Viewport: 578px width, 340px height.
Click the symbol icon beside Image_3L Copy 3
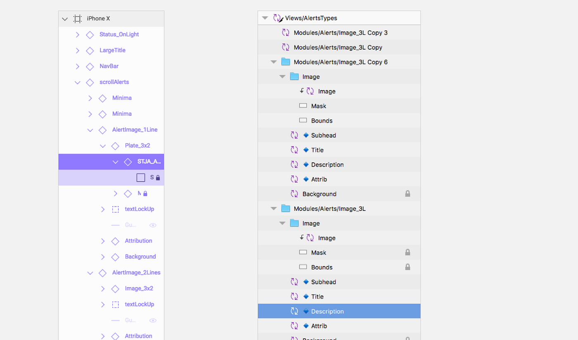pos(286,33)
